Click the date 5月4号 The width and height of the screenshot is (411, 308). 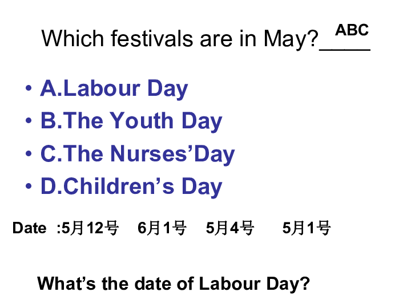[x=230, y=228]
